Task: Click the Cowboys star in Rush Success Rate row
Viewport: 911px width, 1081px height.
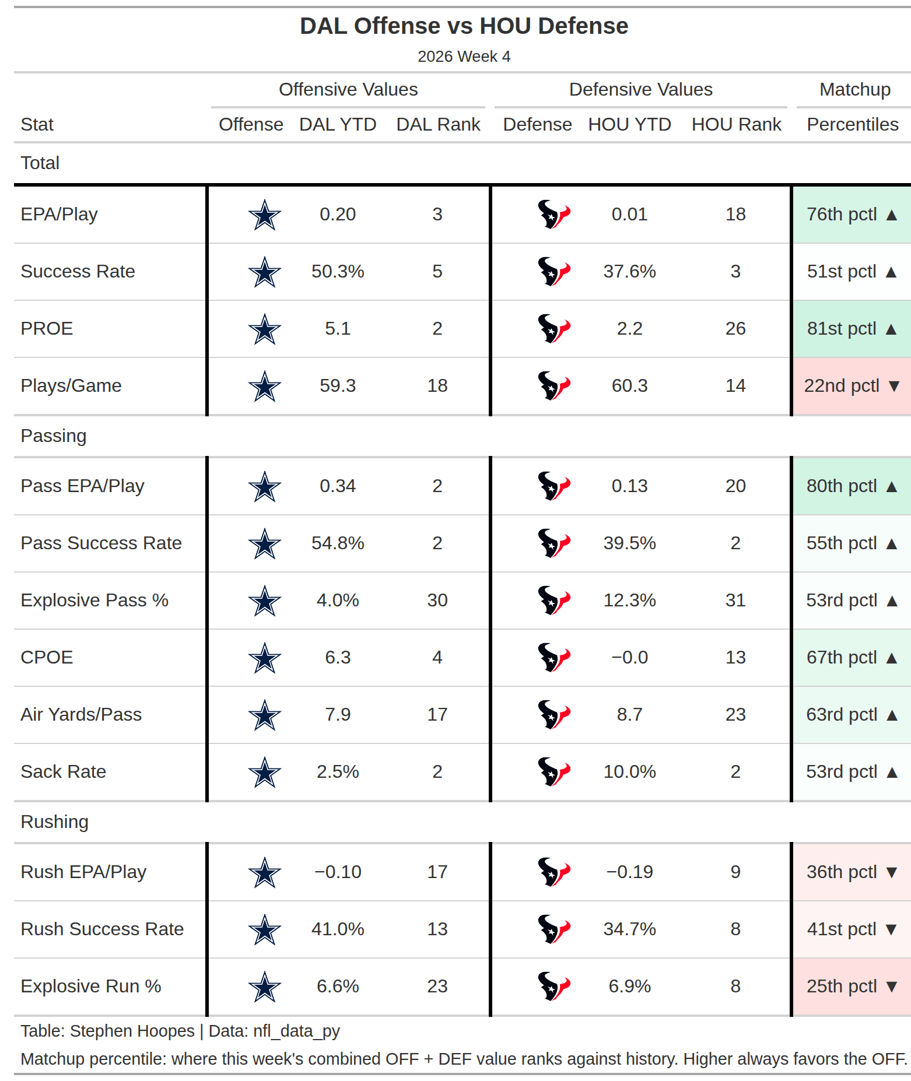Action: [265, 929]
